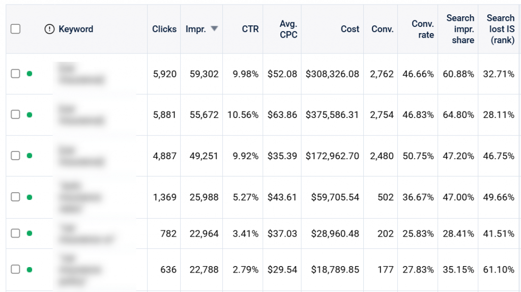The image size is (521, 292).
Task: Click the status info icon beside Keyword header
Action: click(49, 29)
